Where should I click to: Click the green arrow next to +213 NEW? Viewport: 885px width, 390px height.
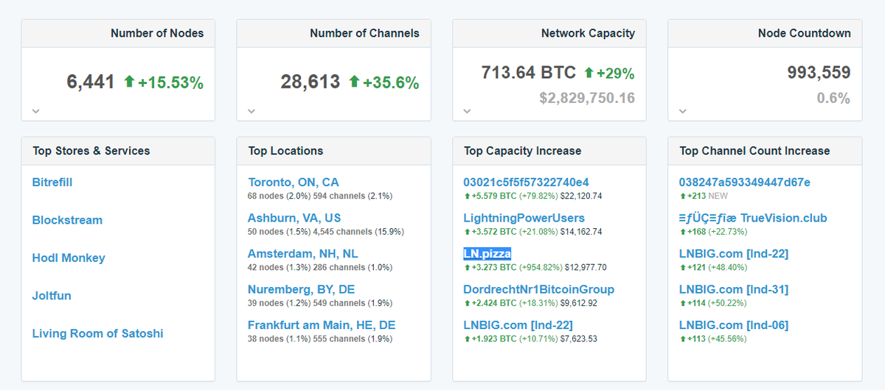(x=682, y=196)
